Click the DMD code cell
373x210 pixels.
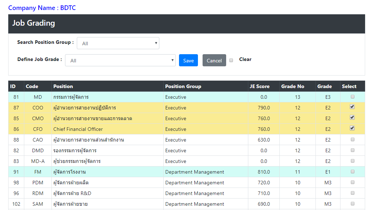[x=38, y=150]
